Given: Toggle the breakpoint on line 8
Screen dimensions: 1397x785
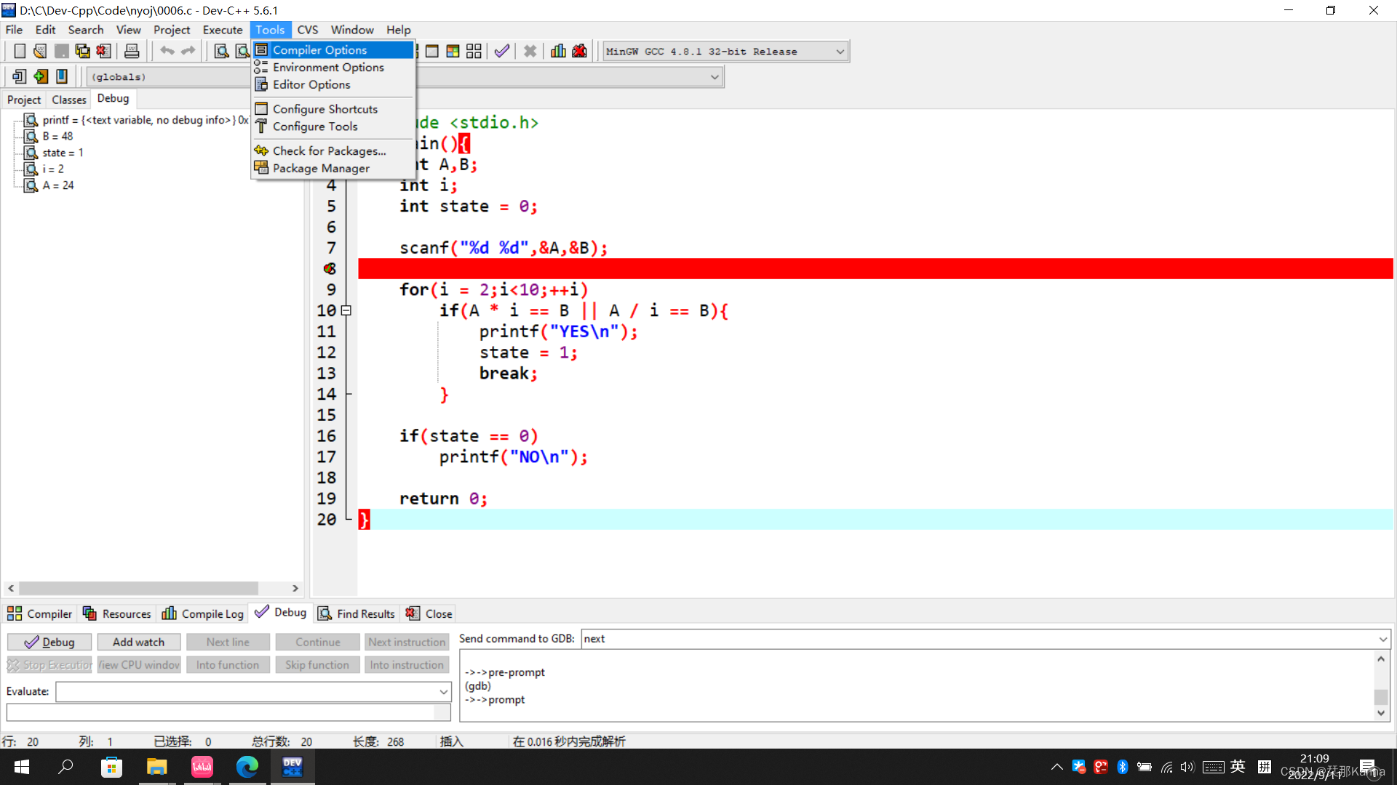Looking at the screenshot, I should click(329, 268).
